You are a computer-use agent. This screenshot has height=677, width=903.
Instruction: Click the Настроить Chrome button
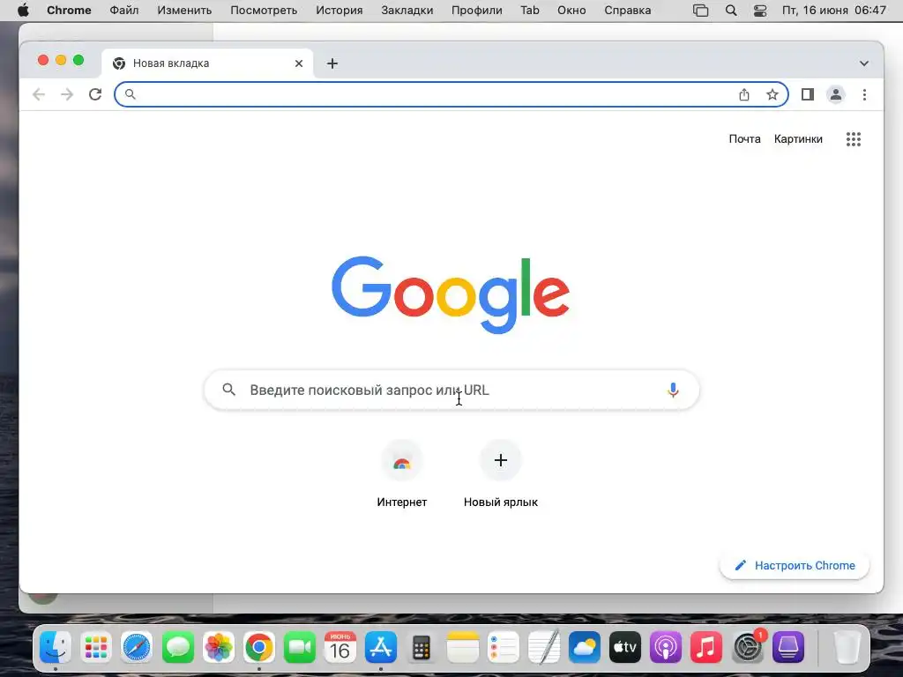point(795,565)
